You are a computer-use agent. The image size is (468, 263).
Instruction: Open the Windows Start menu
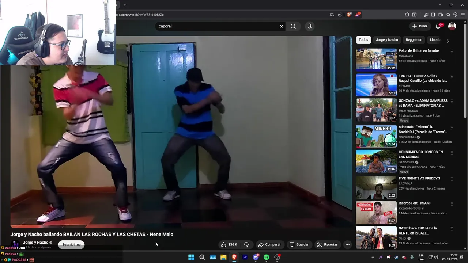click(191, 257)
